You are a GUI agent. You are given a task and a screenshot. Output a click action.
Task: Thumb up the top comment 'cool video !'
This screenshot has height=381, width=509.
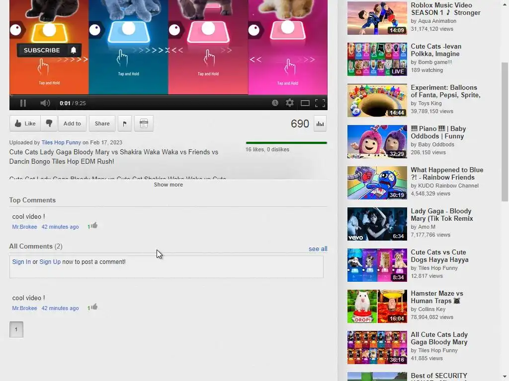coord(94,226)
